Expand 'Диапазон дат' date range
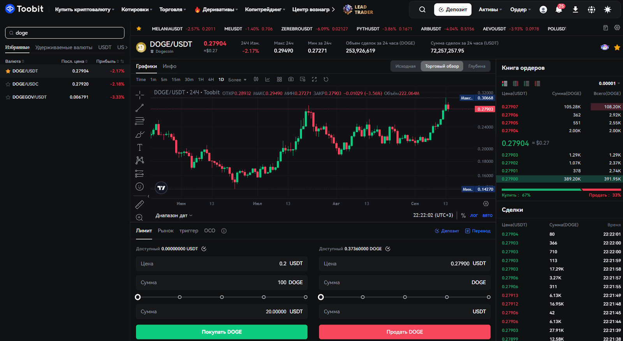 click(174, 215)
